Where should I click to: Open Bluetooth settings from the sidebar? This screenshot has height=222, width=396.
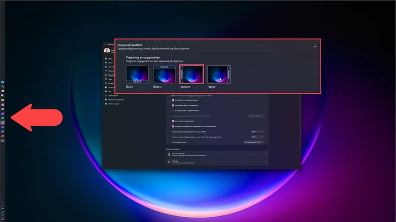pyautogui.click(x=109, y=67)
